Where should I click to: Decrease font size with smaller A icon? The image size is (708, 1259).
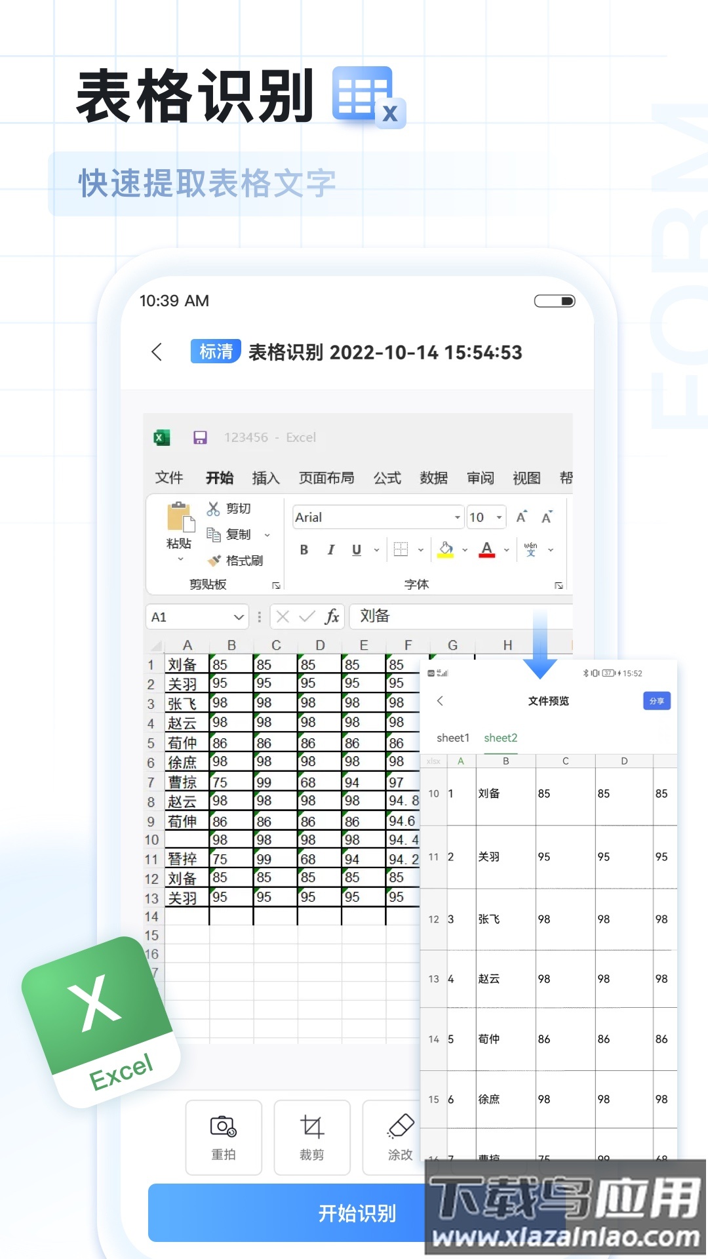point(547,517)
